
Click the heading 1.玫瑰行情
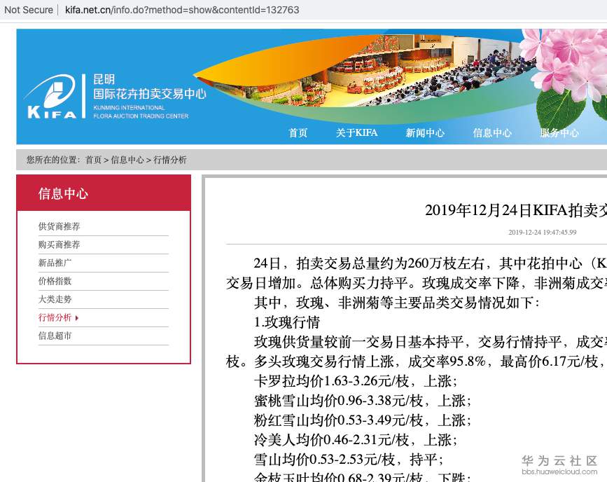287,322
